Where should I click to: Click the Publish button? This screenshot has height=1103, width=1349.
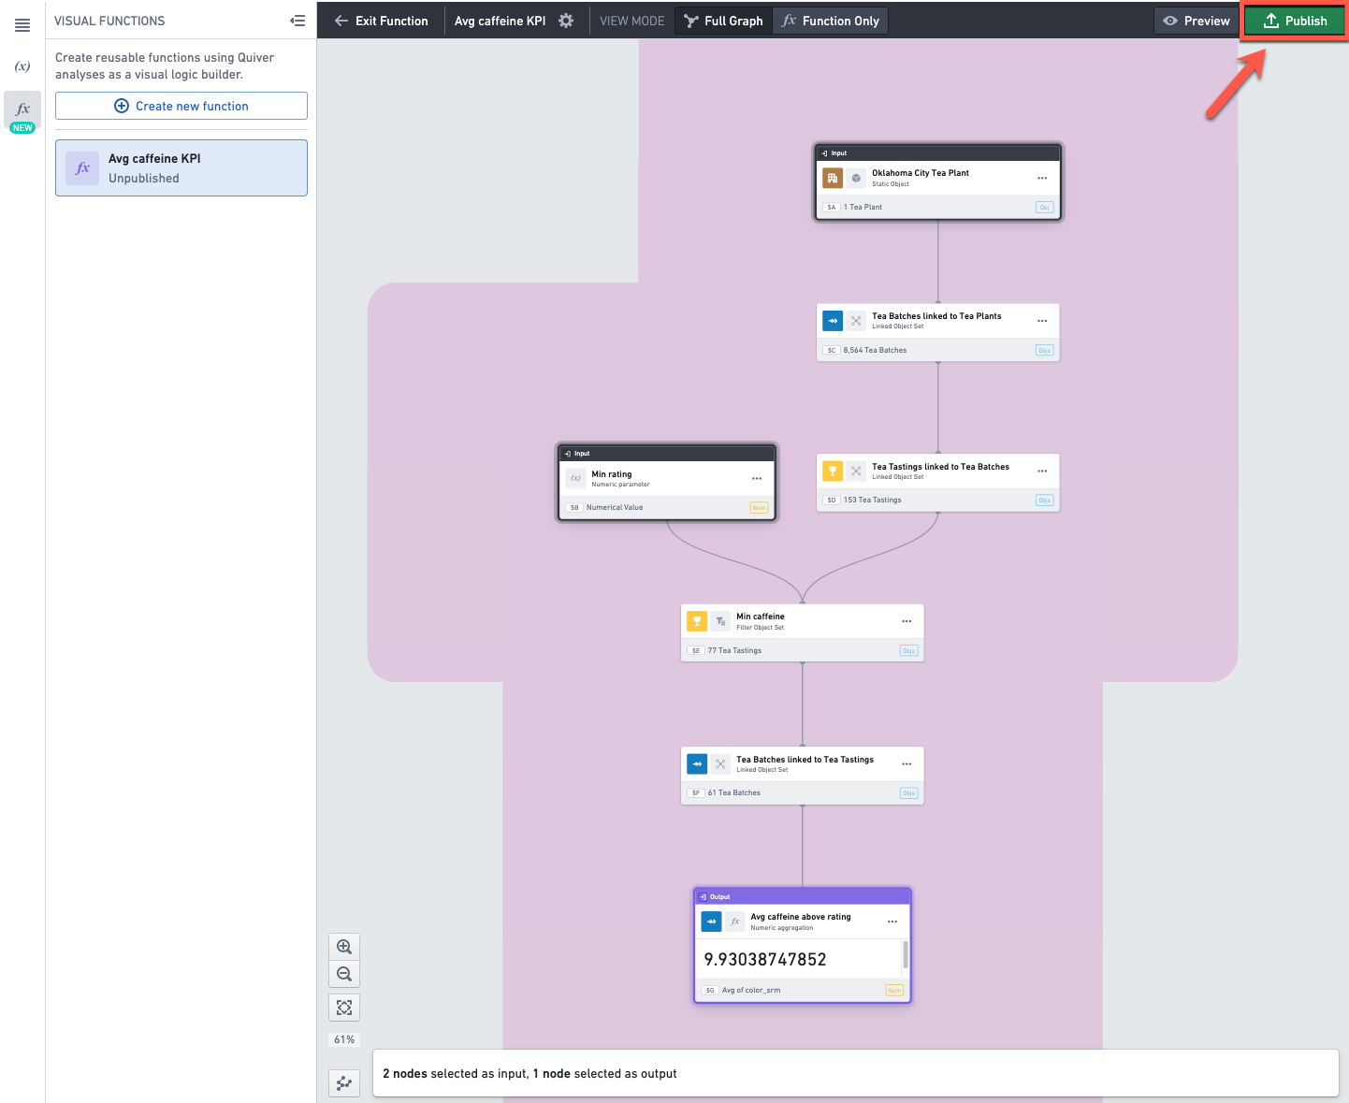coord(1295,21)
